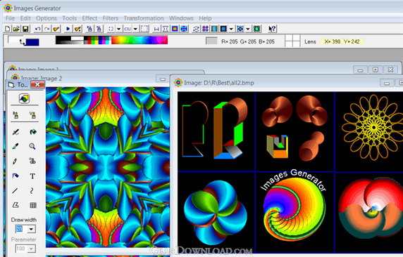Swap the foreground and background colors with the arrow
The image size is (403, 257).
tap(23, 41)
